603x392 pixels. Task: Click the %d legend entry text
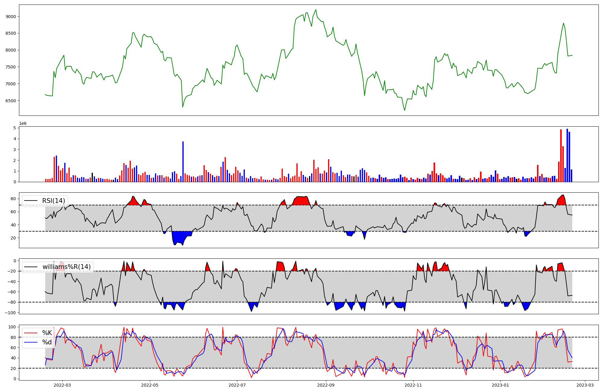click(47, 342)
